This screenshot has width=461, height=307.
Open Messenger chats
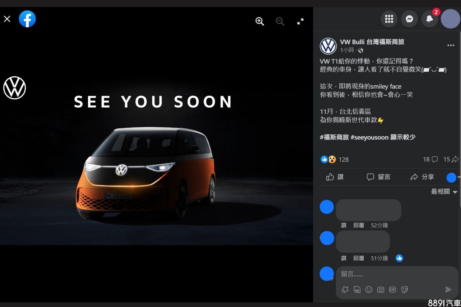[x=409, y=19]
